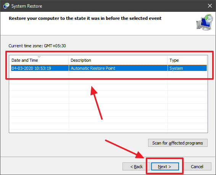Viewport: 216px width, 175px height.
Task: Click the sort chevron above Date and Time
Action: (x=39, y=57)
